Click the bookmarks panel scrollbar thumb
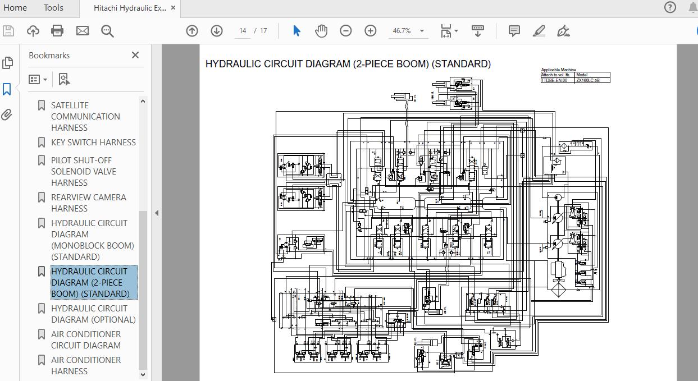Image resolution: width=698 pixels, height=381 pixels. [x=143, y=289]
